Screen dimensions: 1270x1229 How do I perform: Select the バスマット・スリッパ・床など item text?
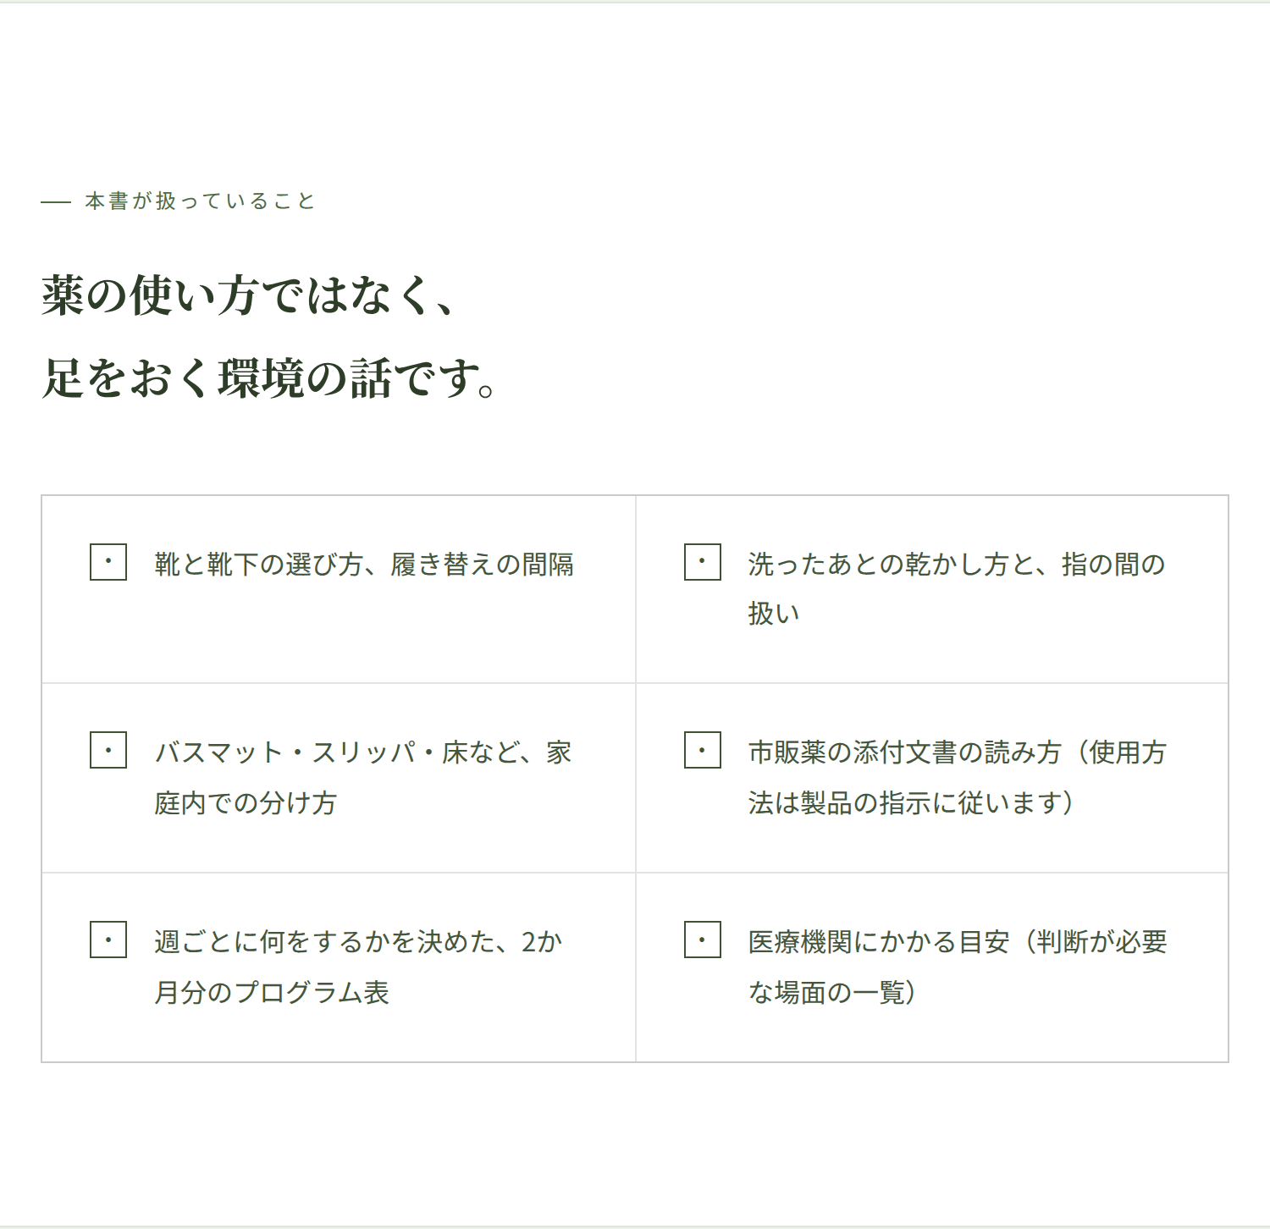click(363, 778)
